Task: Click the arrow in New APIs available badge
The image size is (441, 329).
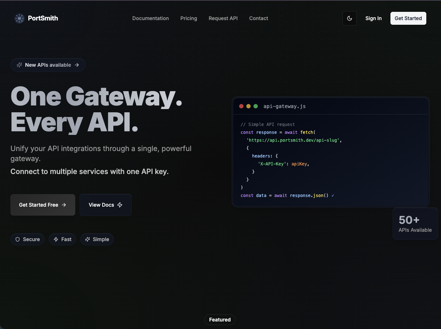Action: pos(77,65)
